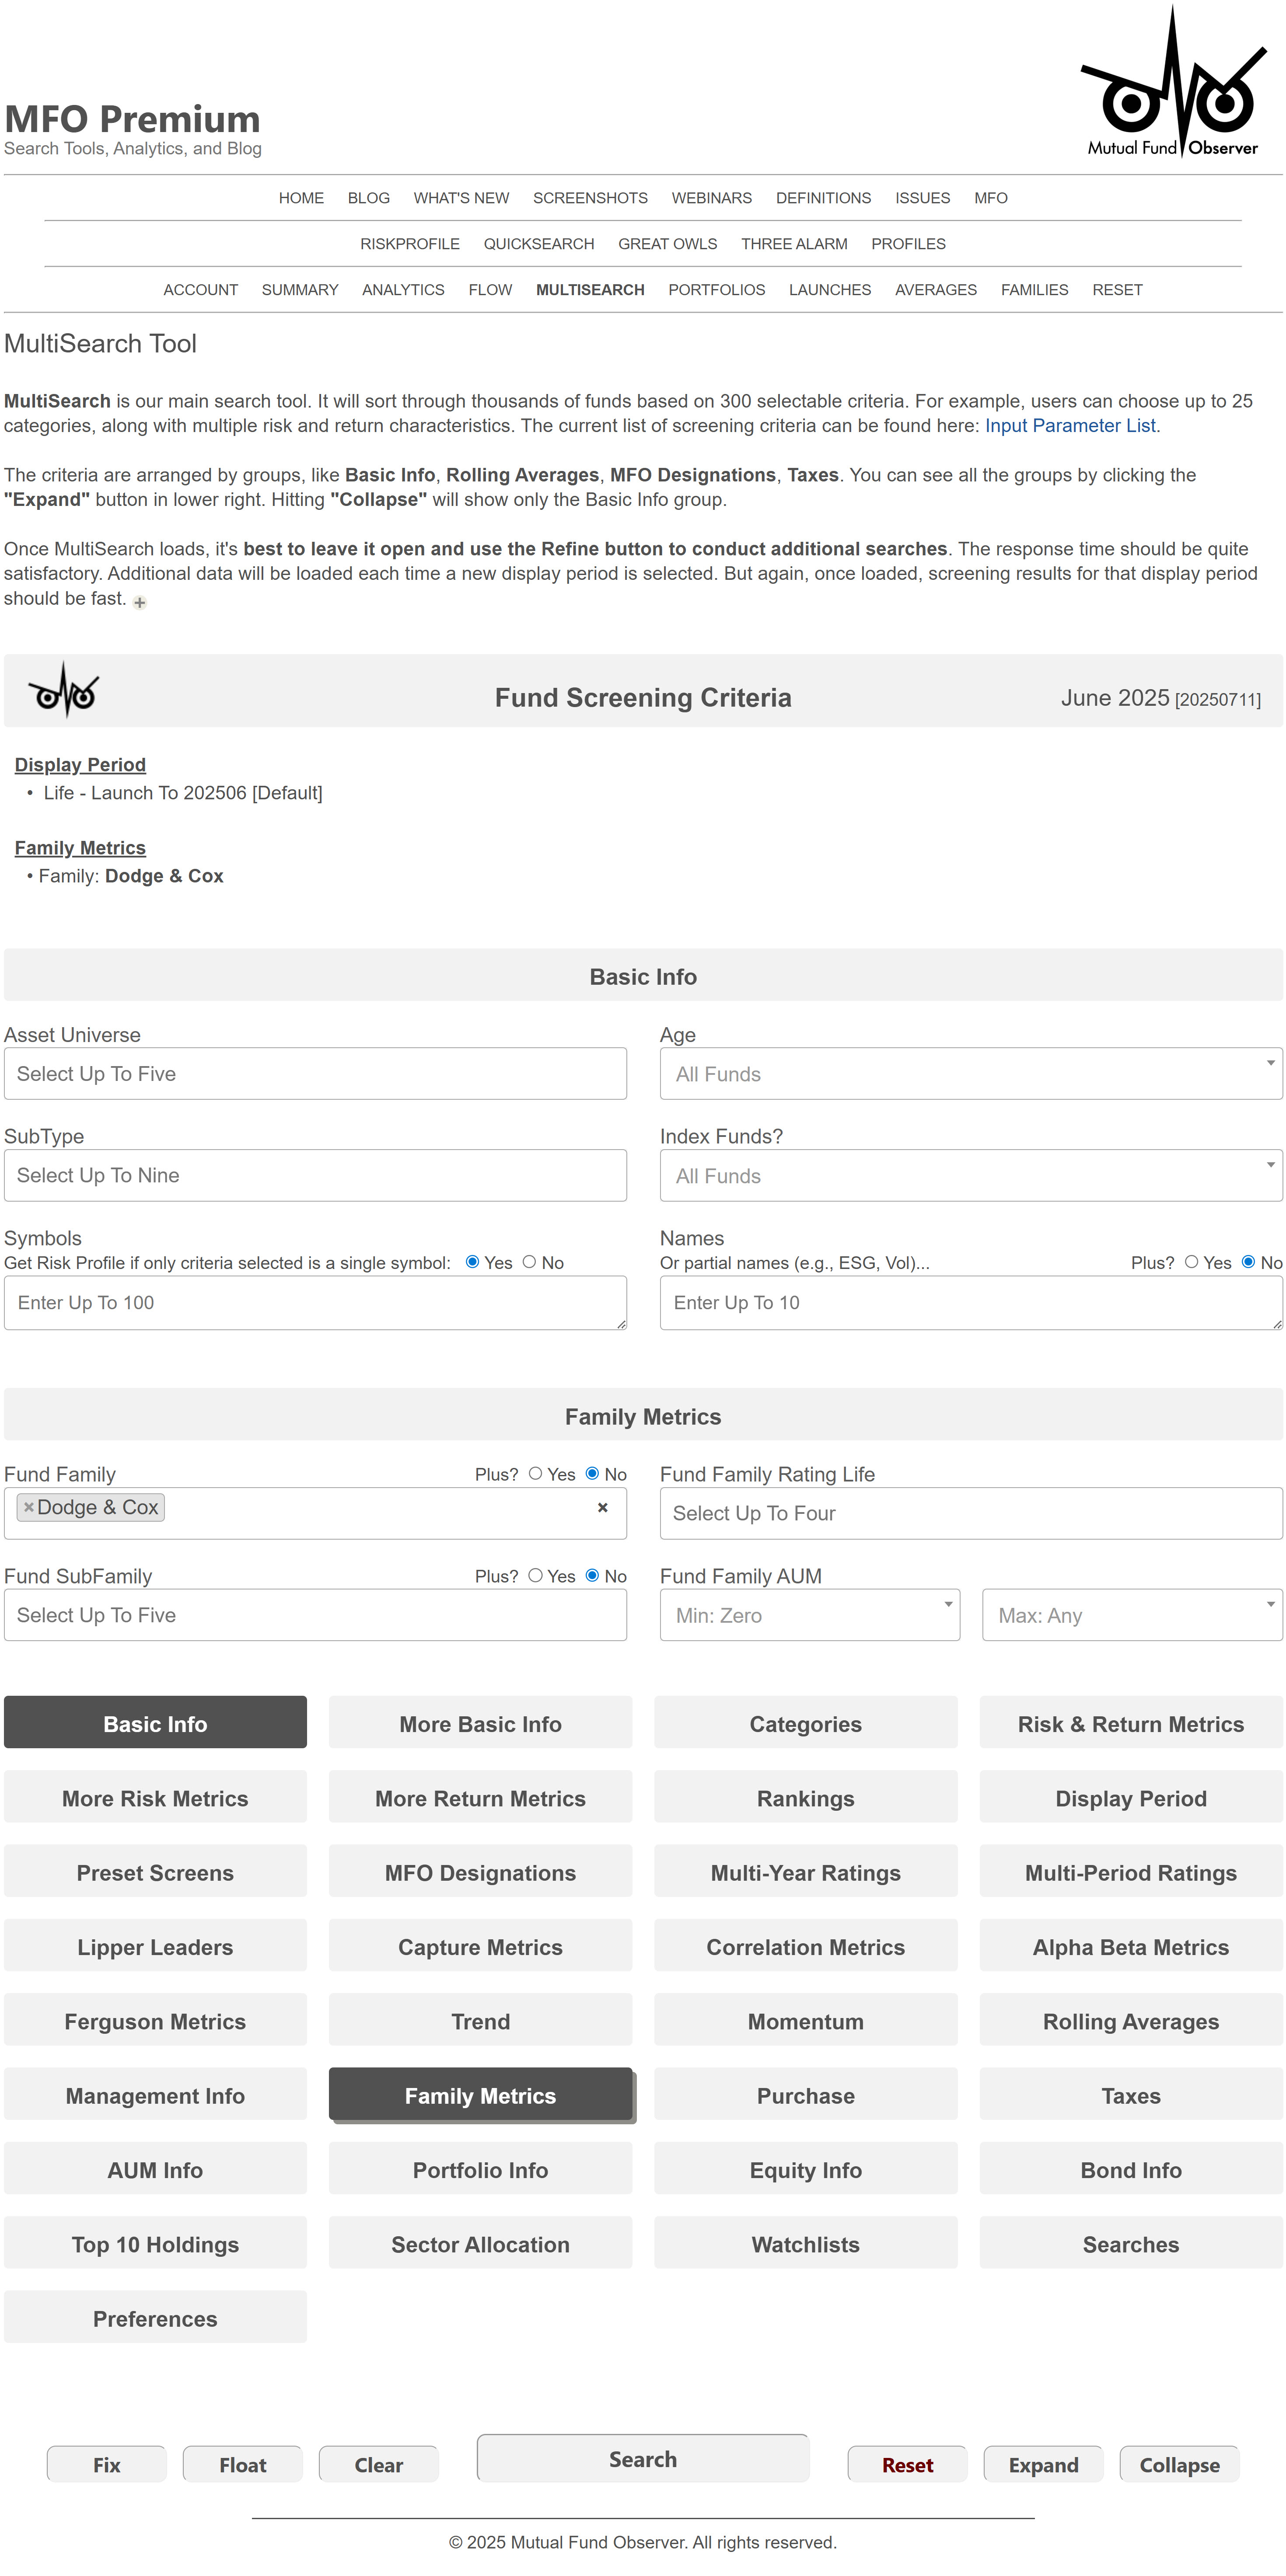Screen dimensions: 1286x2576
Task: Click the small plus icon after the intro paragraph
Action: click(139, 603)
